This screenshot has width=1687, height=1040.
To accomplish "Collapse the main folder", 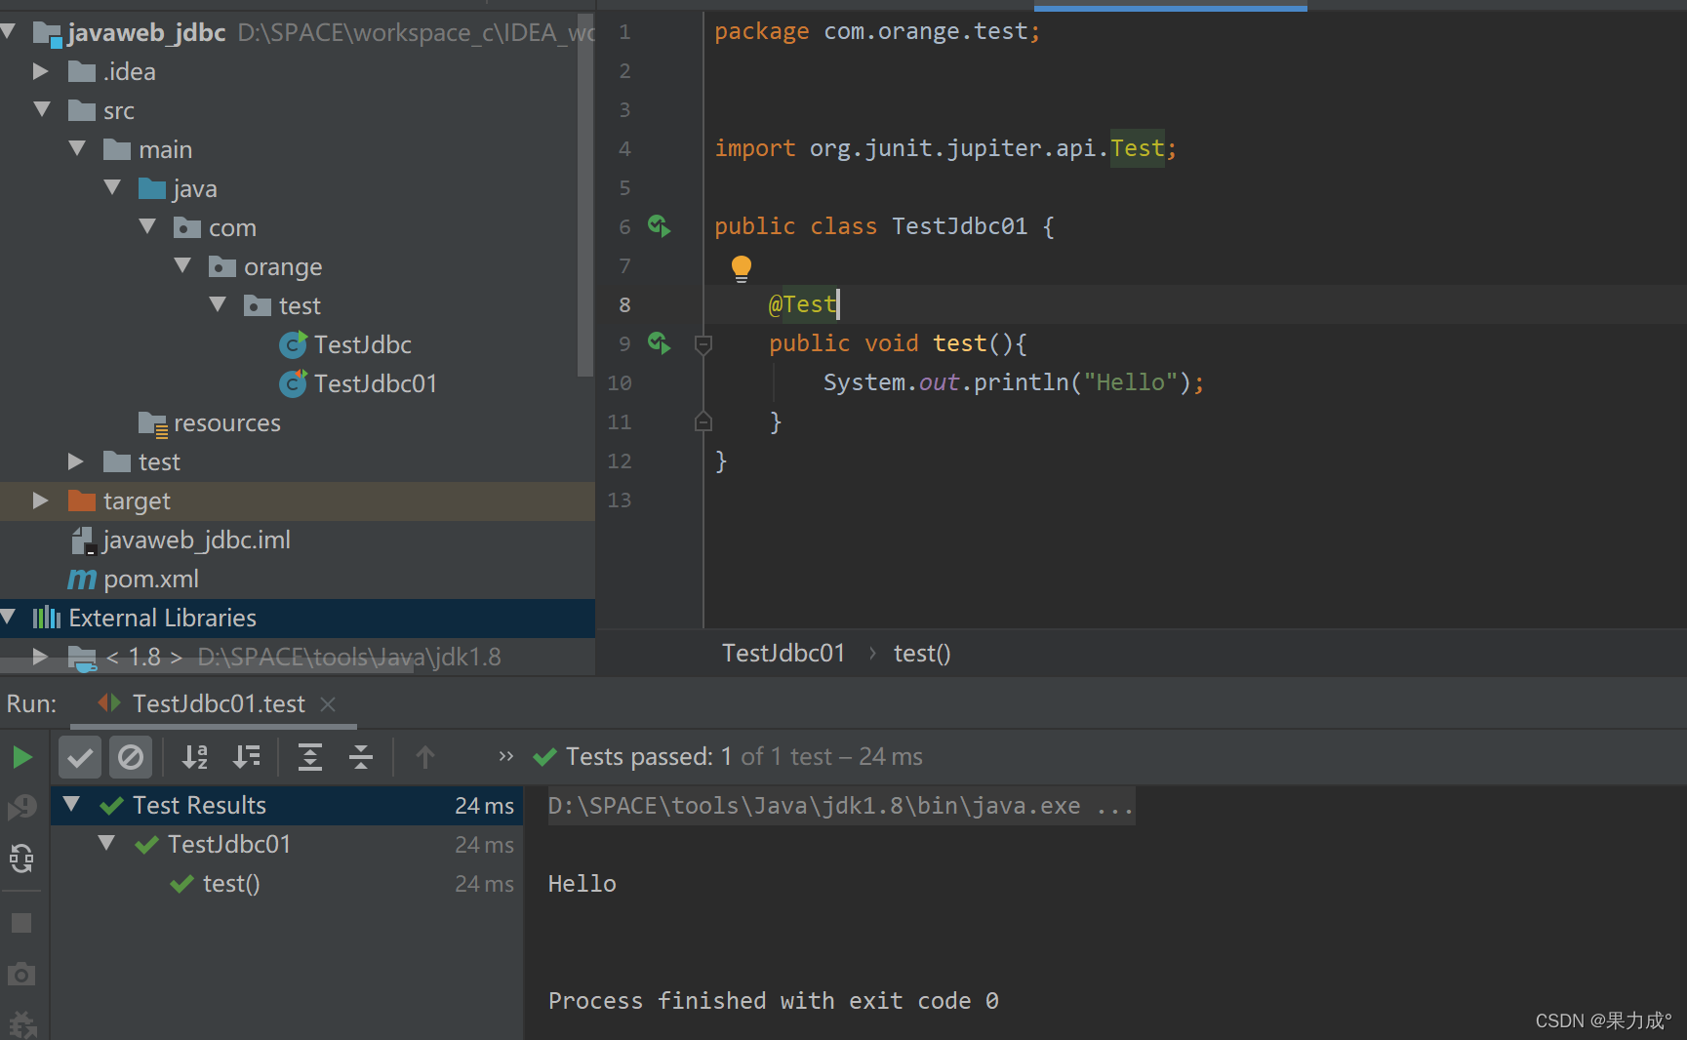I will (77, 148).
